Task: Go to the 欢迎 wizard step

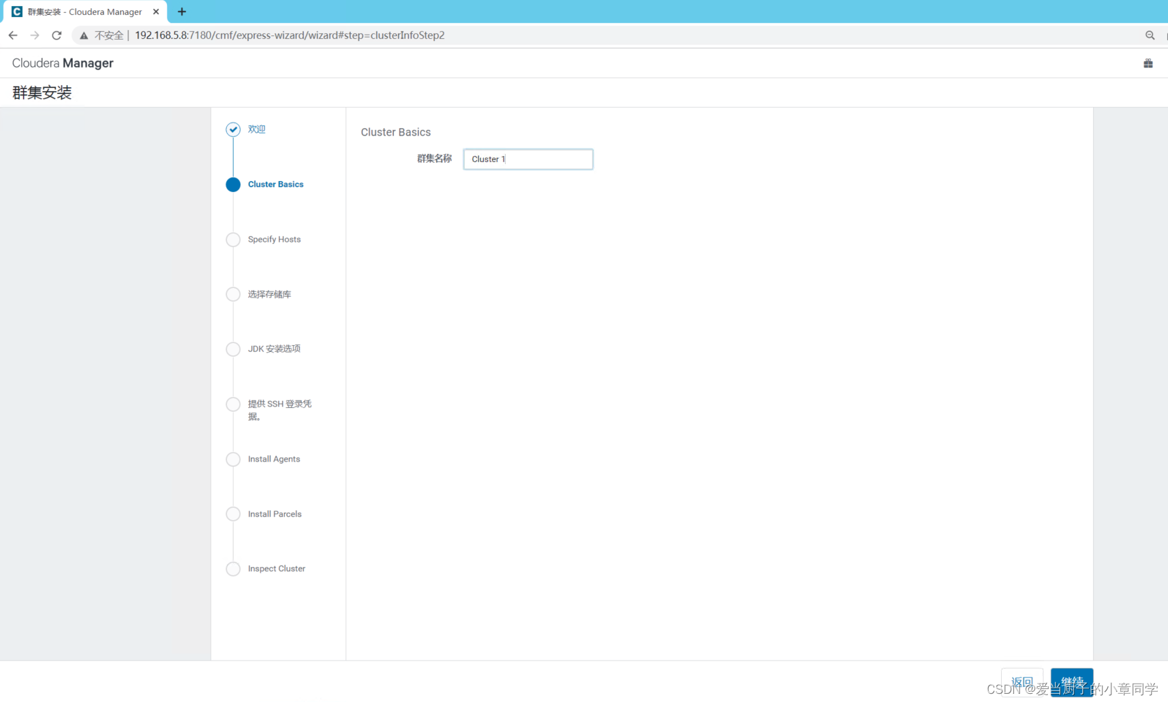Action: pyautogui.click(x=257, y=129)
